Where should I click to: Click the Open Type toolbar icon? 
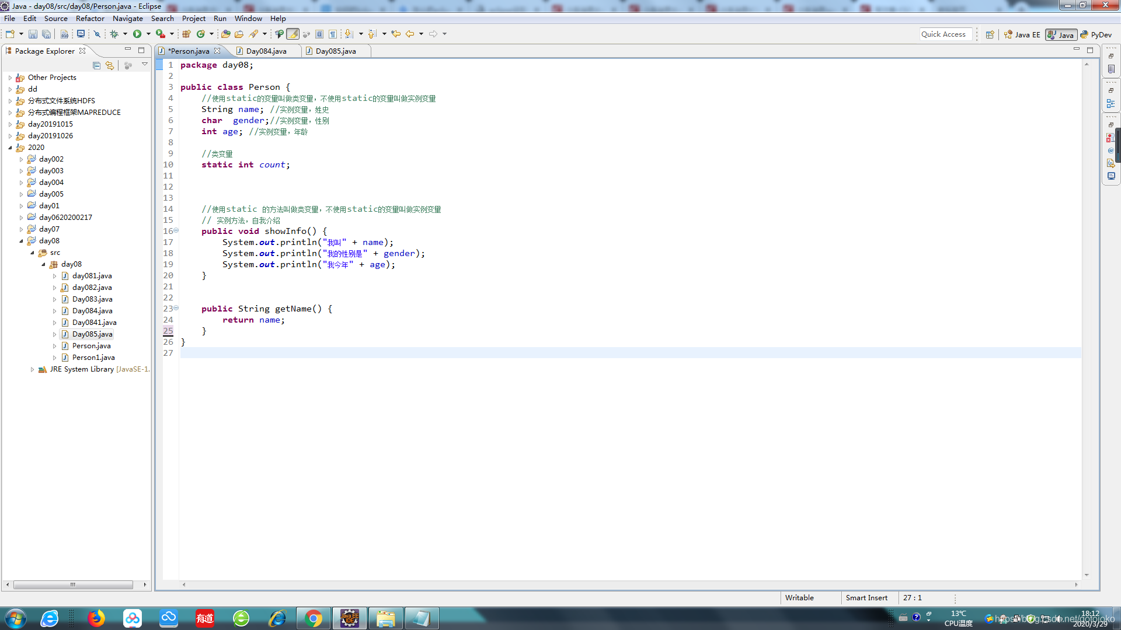tap(225, 34)
